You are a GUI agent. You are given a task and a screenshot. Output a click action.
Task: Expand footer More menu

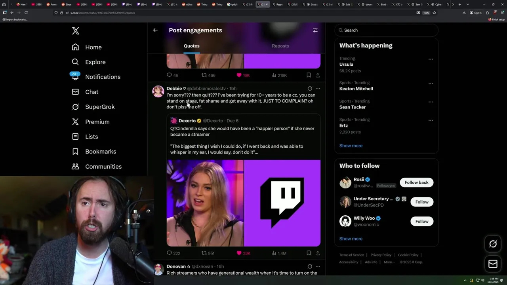389,262
